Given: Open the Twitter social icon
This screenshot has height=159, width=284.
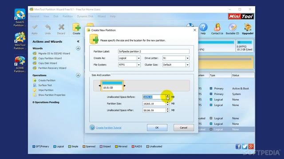Looking at the screenshot, I should 245,147.
